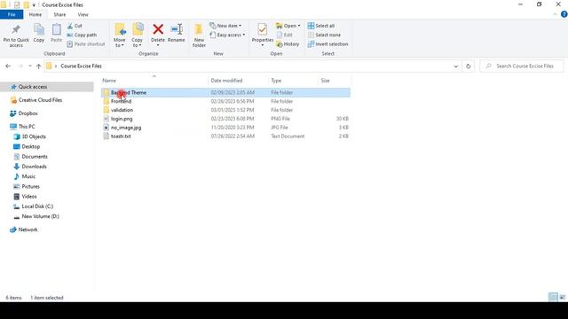Screen dimensions: 568x319
Task: Click the Paste ribbon button
Action: (56, 34)
